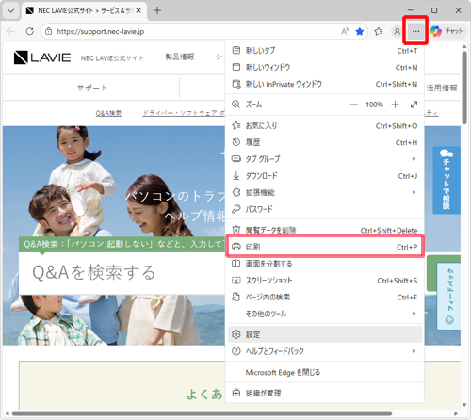Expand その他のツール submenu

[x=325, y=314]
